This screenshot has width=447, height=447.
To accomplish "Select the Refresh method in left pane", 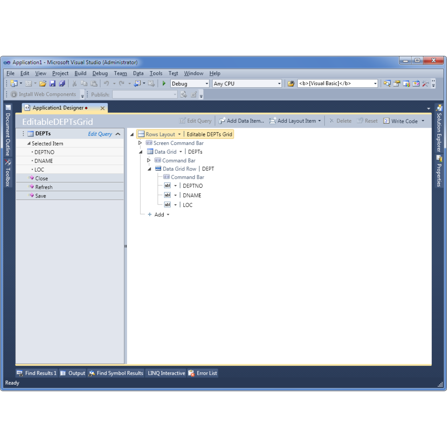I will click(44, 187).
